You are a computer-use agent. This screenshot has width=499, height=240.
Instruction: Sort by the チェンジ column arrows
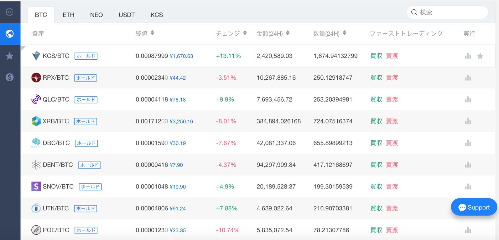tap(245, 33)
